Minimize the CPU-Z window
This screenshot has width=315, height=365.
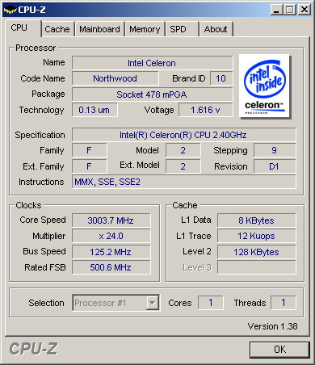coord(276,10)
